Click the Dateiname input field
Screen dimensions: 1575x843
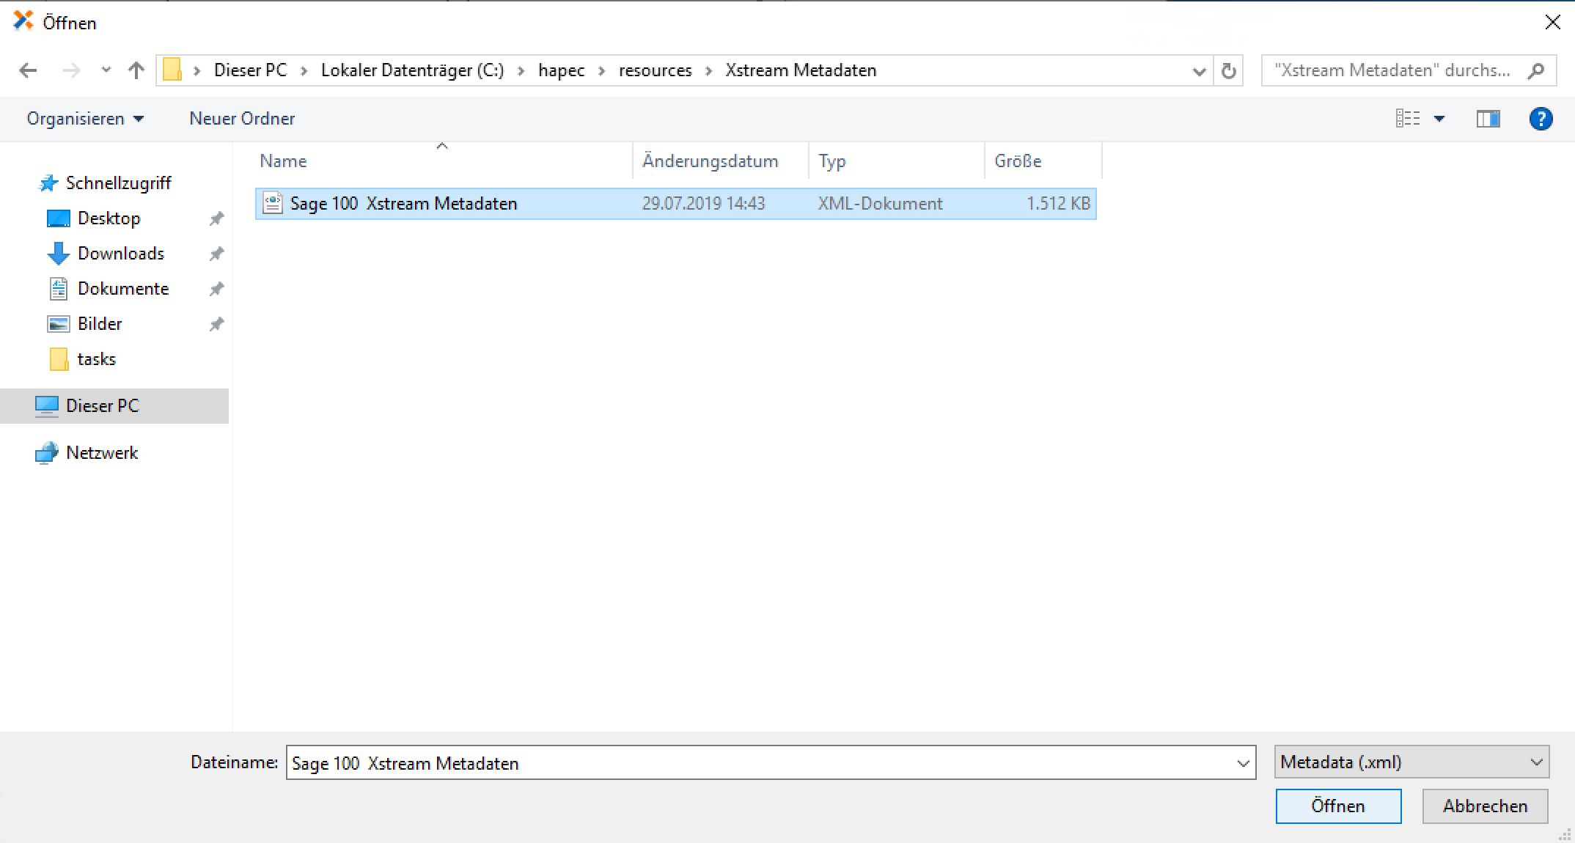pos(755,763)
